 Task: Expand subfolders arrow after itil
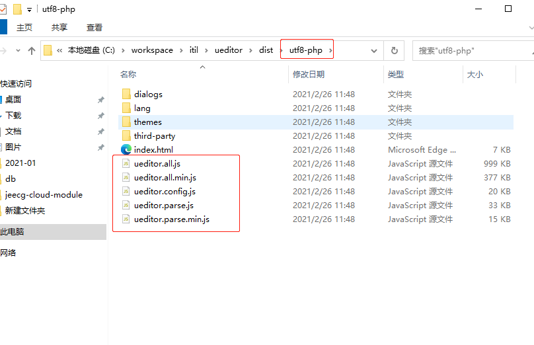coord(206,50)
